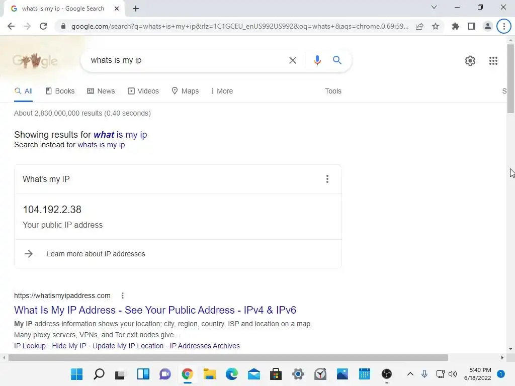Open the Google apps grid
This screenshot has height=386, width=515.
pos(493,61)
